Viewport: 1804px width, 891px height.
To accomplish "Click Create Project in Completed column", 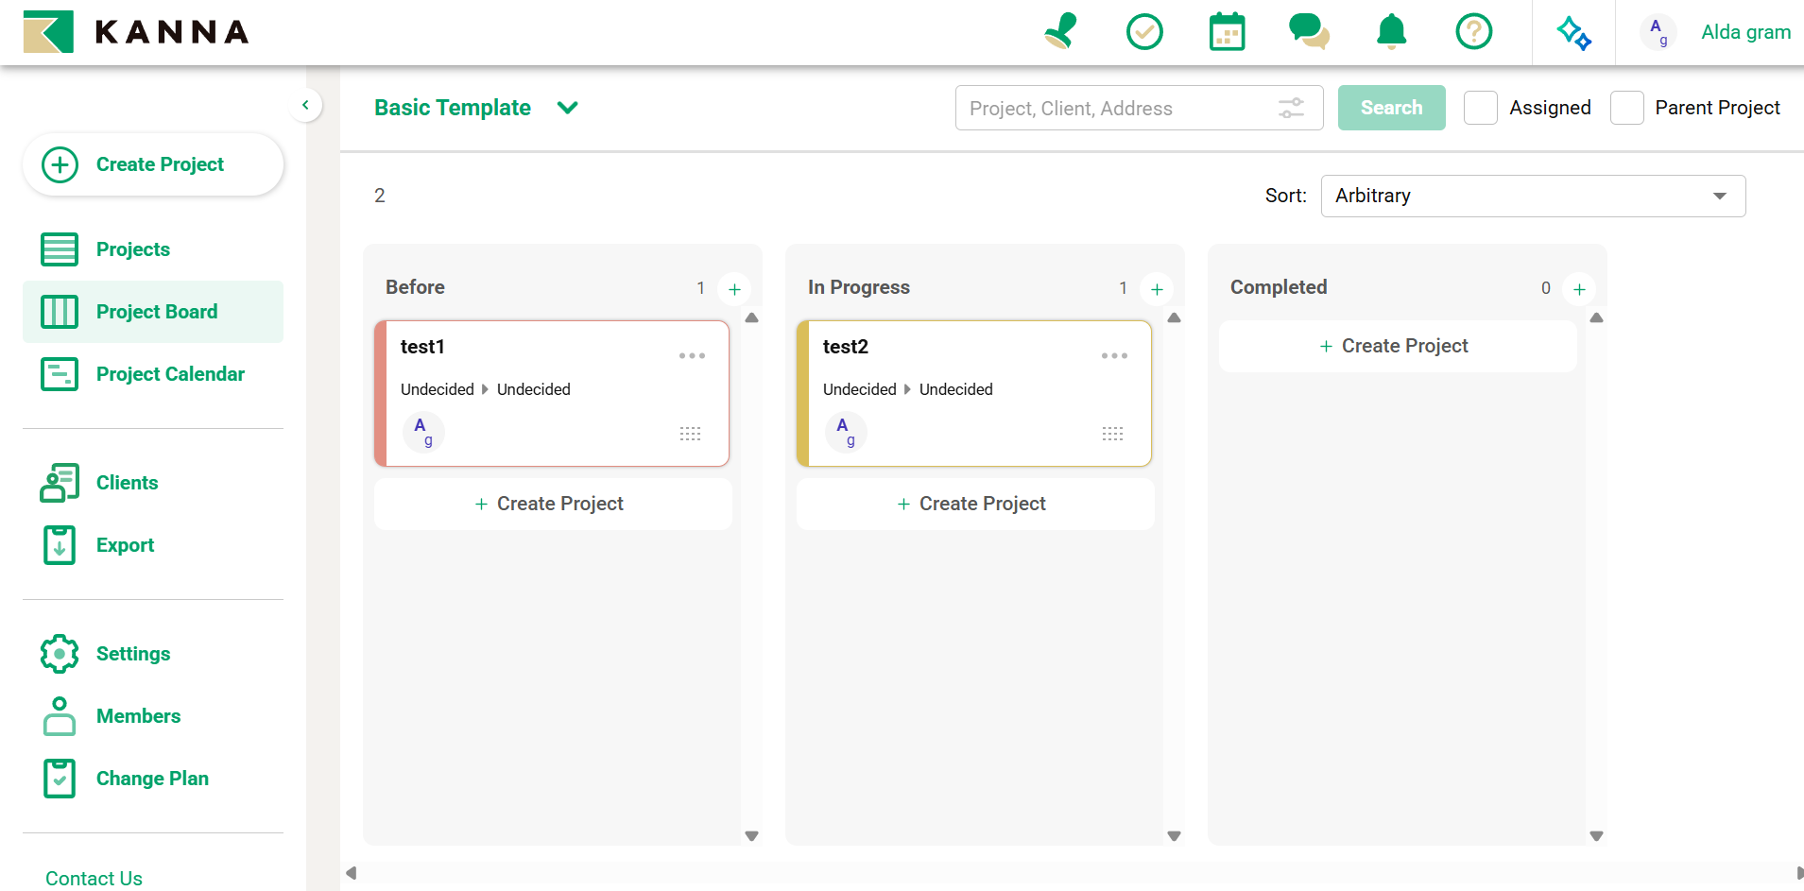I will pos(1396,346).
